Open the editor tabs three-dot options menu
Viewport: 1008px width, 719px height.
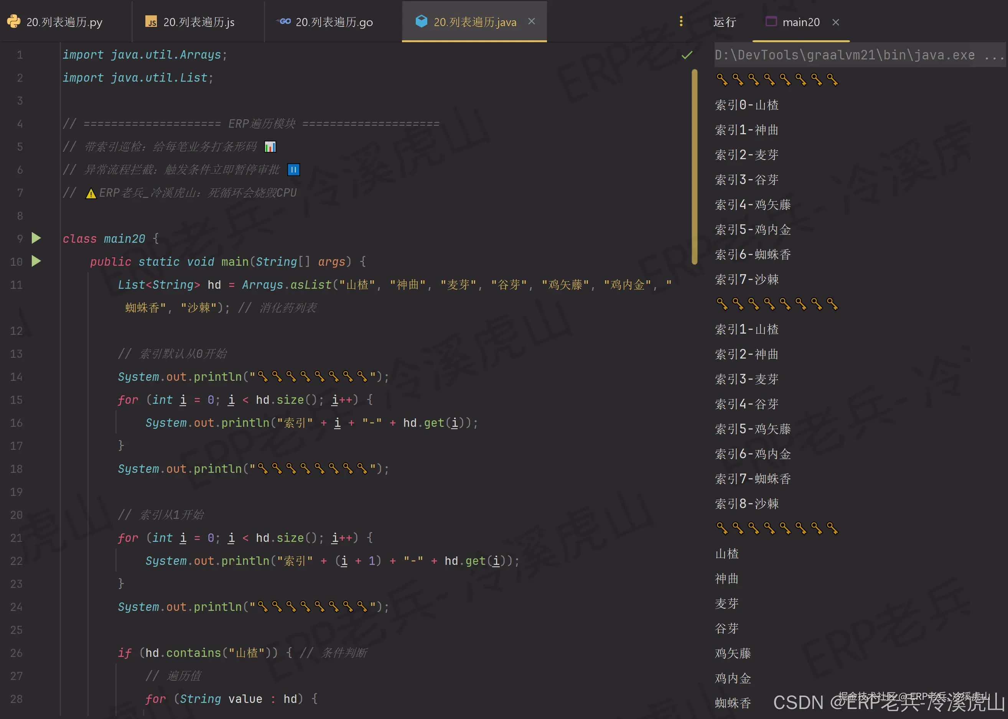681,22
